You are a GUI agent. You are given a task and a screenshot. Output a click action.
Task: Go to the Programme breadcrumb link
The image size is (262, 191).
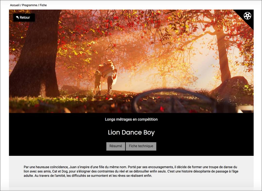point(30,5)
